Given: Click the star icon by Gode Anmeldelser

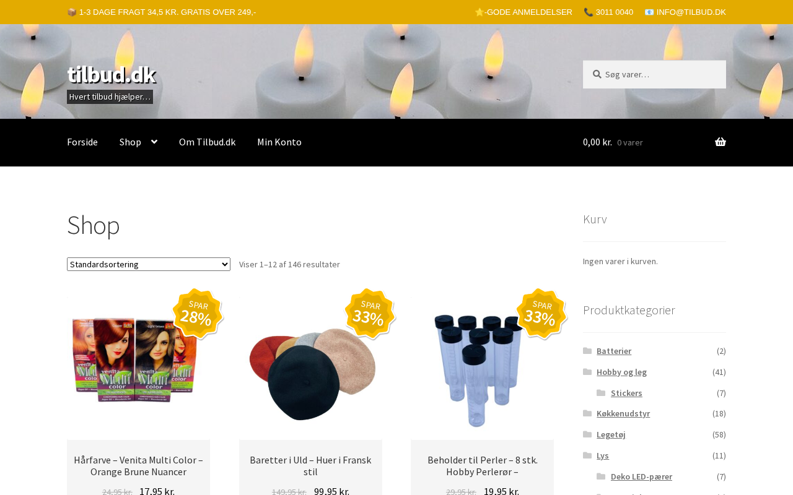Looking at the screenshot, I should tap(479, 12).
